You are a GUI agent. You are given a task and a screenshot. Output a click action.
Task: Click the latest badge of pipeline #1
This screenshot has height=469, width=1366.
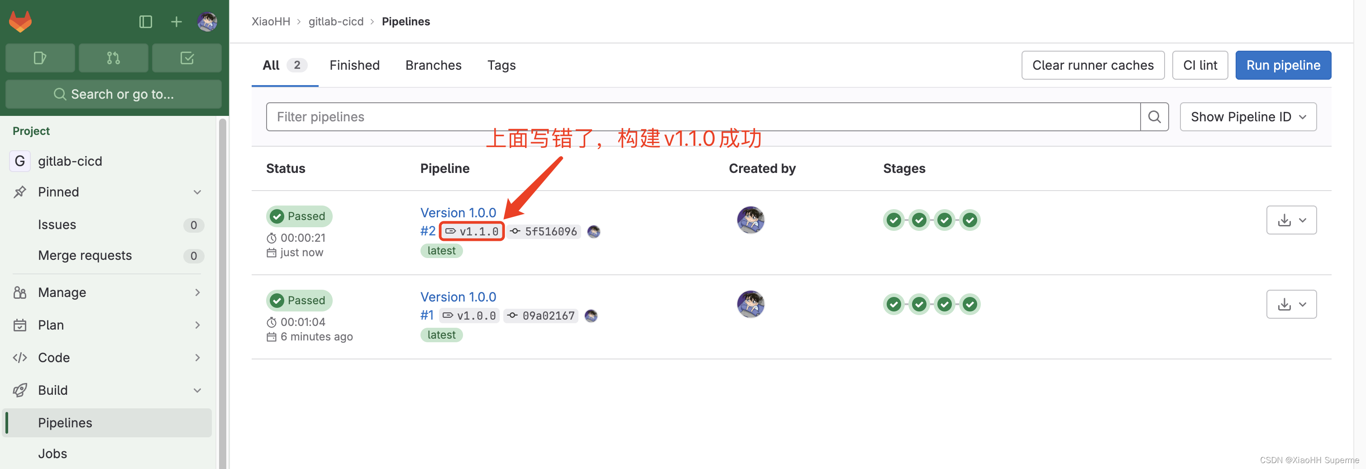click(441, 335)
